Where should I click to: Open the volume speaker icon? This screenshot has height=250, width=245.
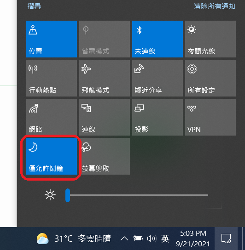point(151,239)
